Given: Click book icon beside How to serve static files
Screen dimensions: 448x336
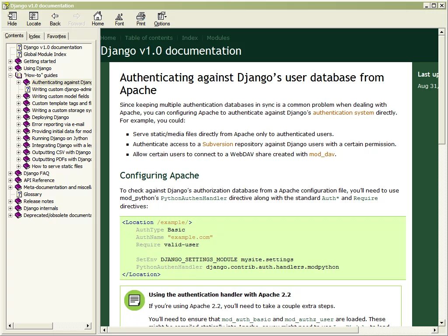Looking at the screenshot, I should click(x=27, y=166).
